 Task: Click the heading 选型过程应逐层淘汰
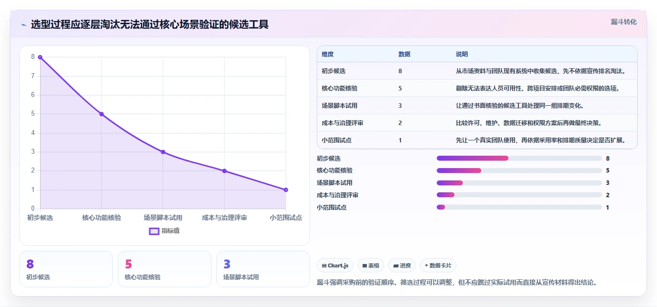tap(150, 24)
